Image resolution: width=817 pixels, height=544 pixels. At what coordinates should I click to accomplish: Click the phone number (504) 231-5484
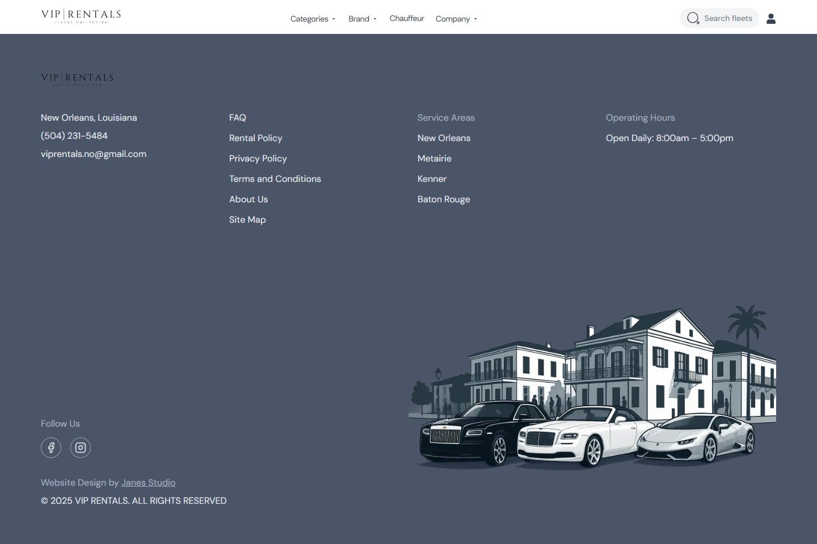74,135
